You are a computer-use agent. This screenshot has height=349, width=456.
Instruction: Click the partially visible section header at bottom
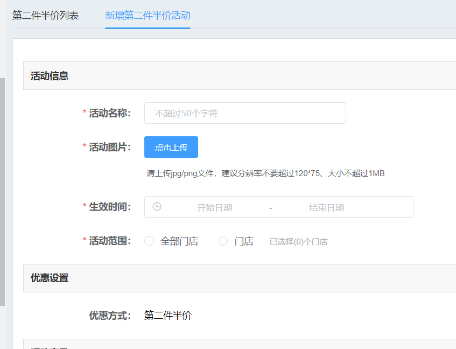tap(50, 345)
